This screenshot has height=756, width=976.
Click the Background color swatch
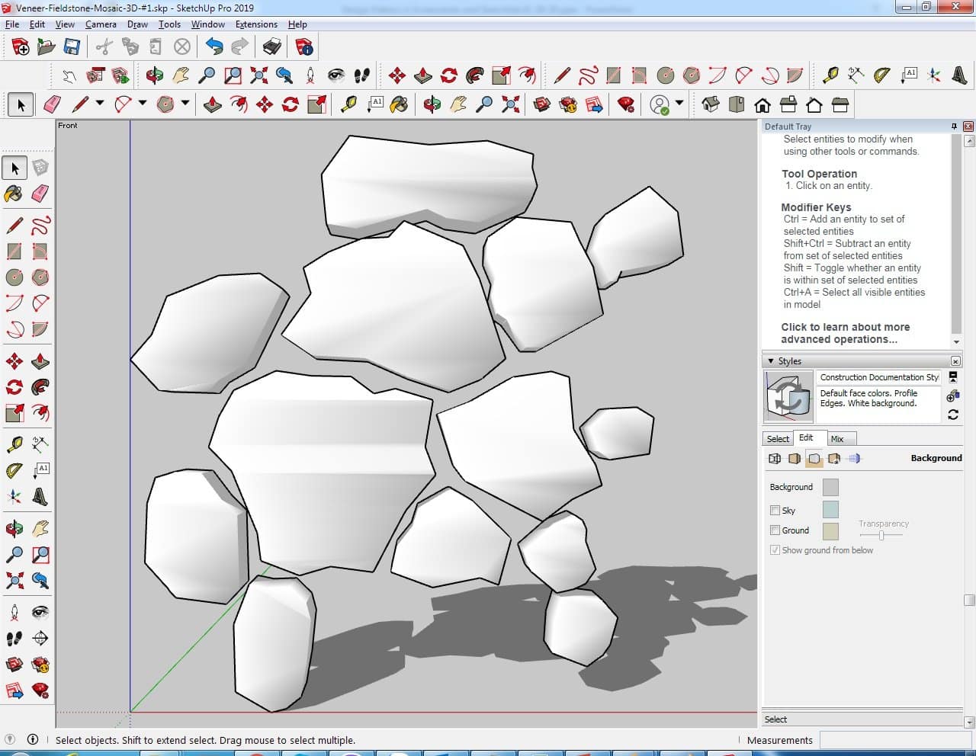click(x=830, y=487)
